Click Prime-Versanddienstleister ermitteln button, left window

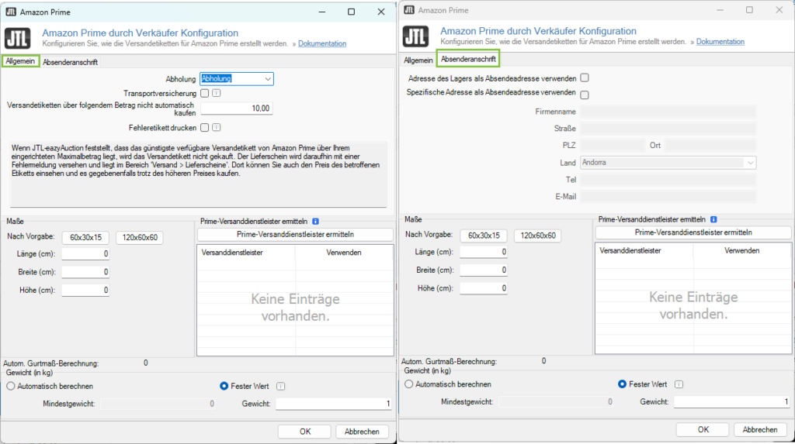(x=295, y=235)
